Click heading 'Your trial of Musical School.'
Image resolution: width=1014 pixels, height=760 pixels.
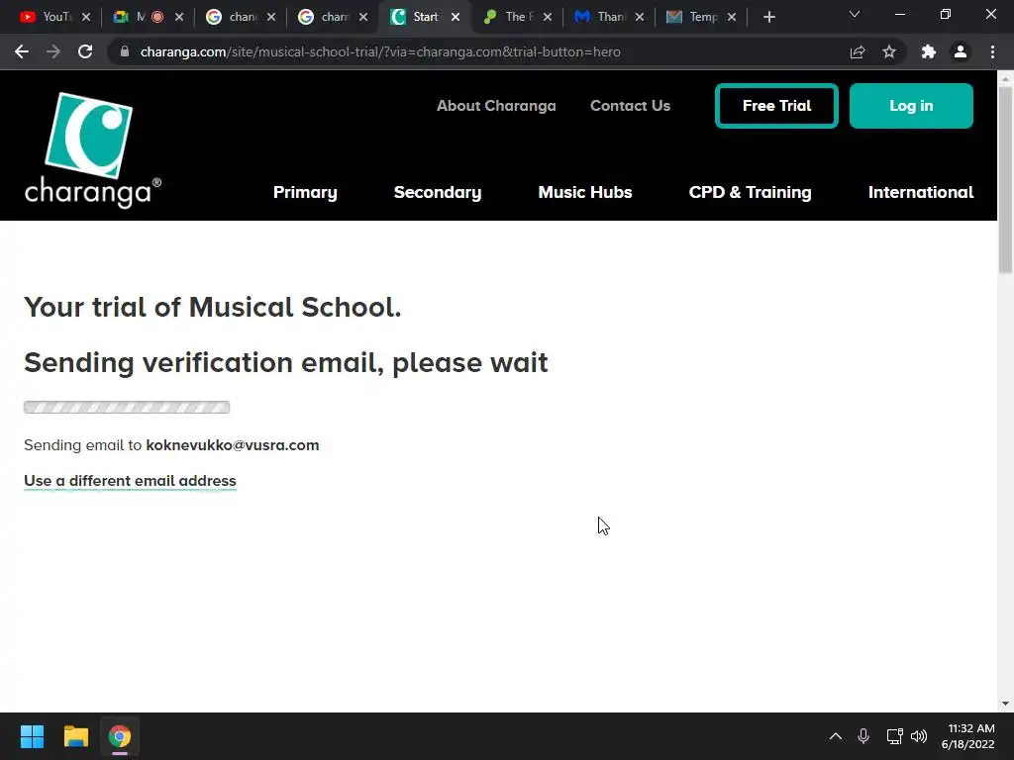tap(213, 307)
